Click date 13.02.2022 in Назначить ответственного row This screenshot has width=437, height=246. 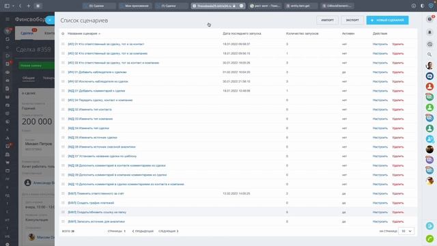click(236, 193)
